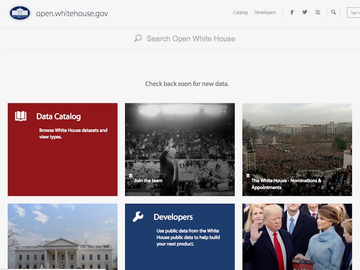
Task: Click the wrench icon on Developers tile
Action: coord(138,217)
